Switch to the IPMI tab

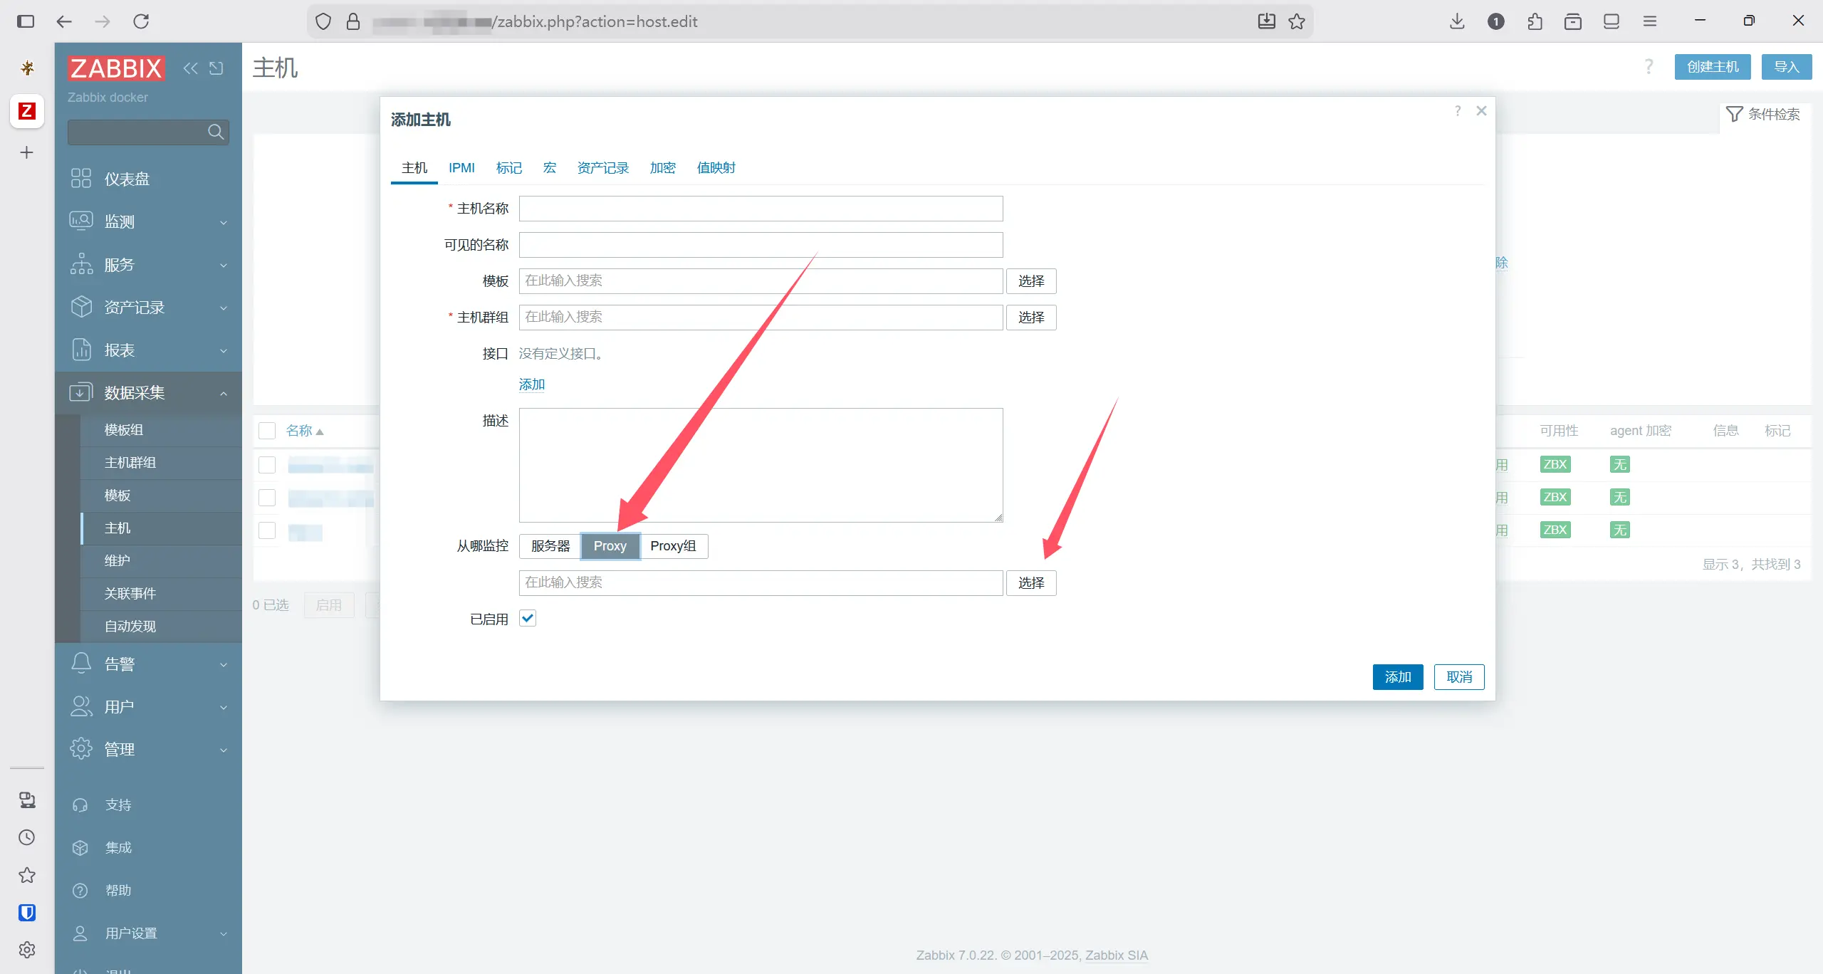461,168
